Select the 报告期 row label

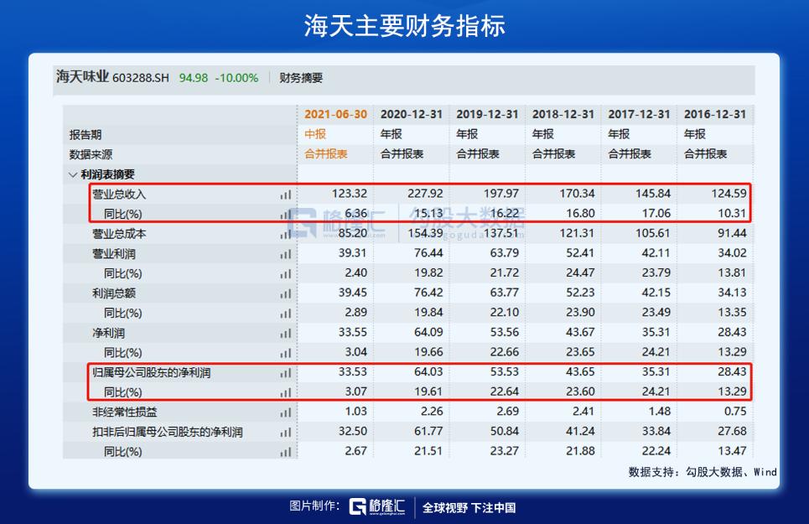(86, 135)
